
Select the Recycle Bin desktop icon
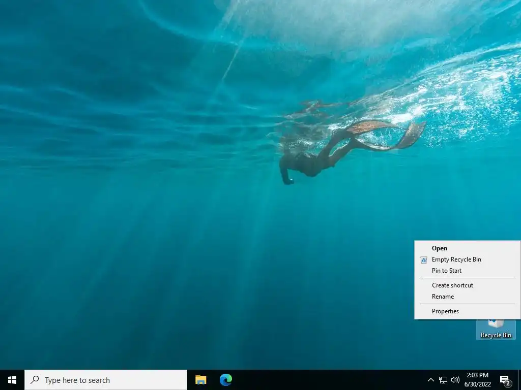[496, 329]
